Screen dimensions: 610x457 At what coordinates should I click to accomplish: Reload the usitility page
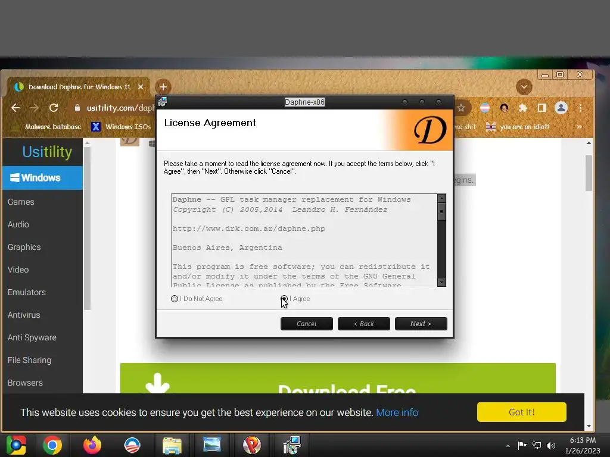point(54,108)
